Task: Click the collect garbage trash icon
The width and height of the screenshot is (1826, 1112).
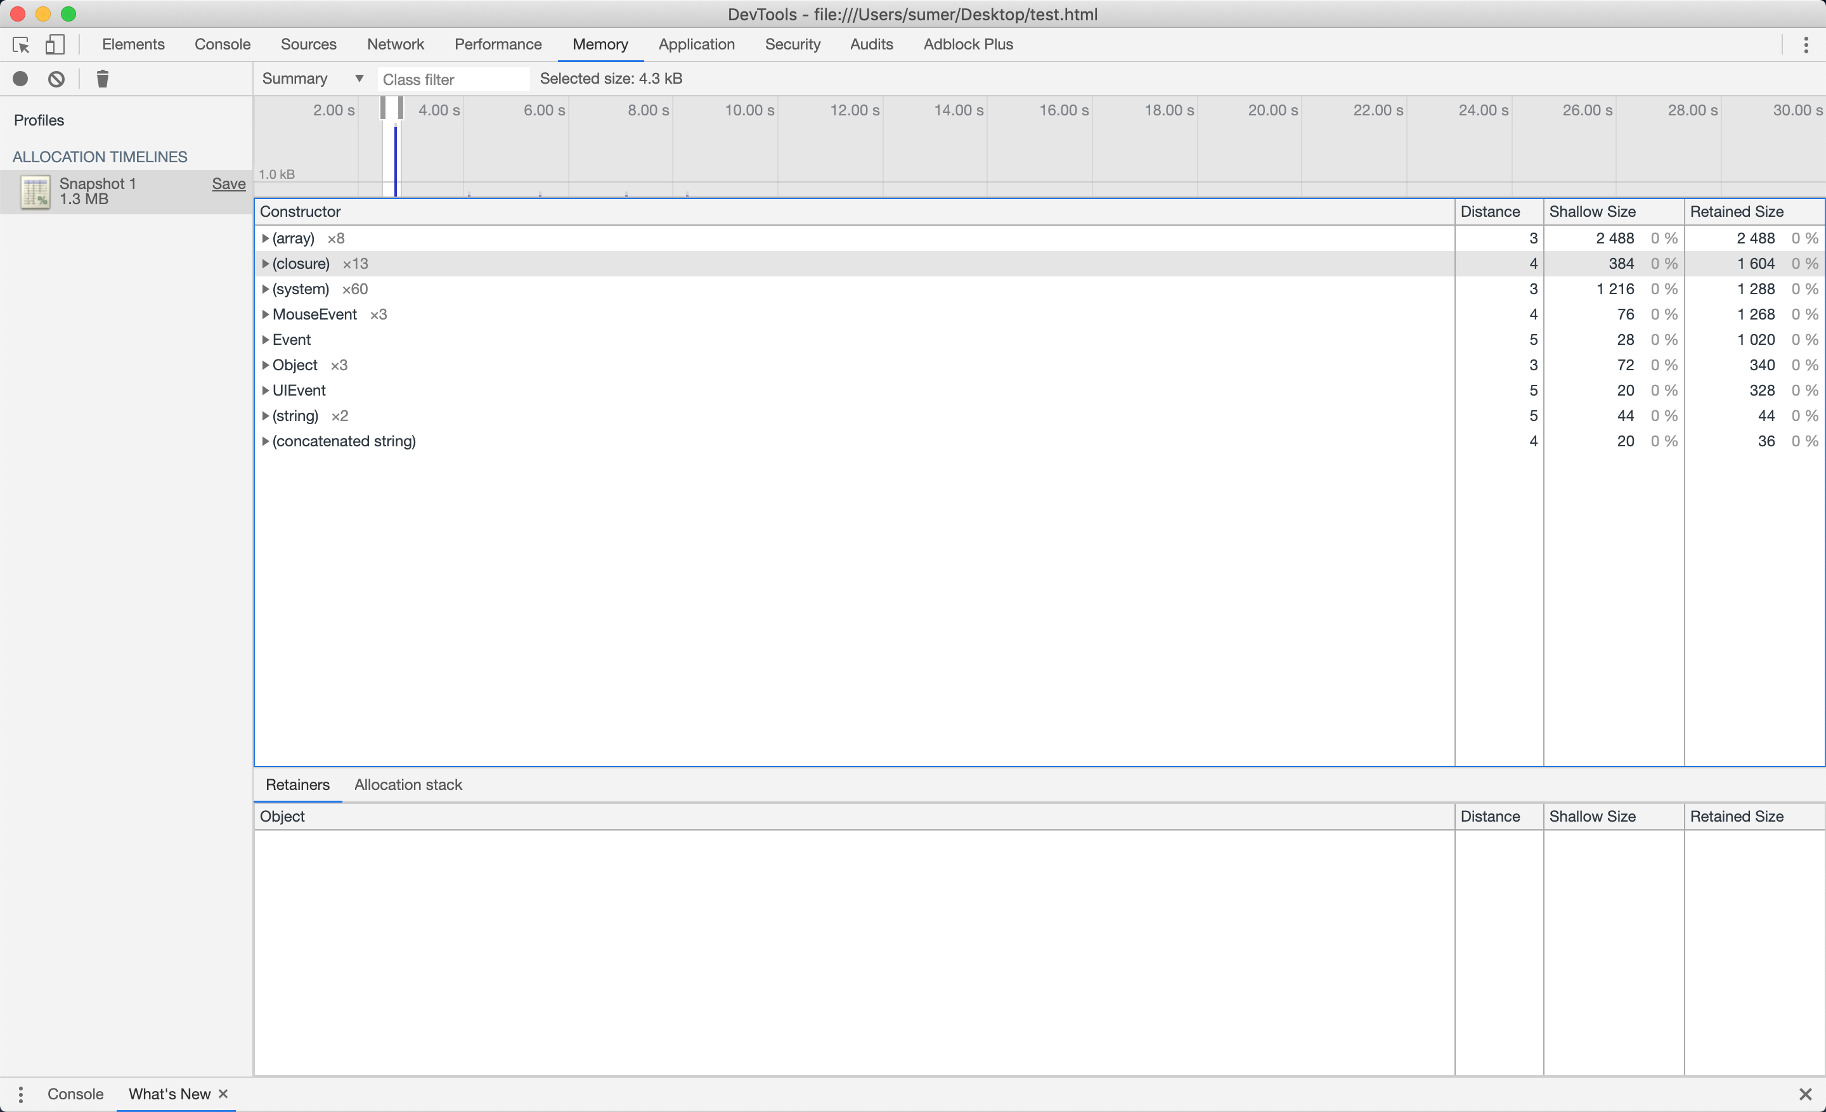Action: click(x=102, y=79)
